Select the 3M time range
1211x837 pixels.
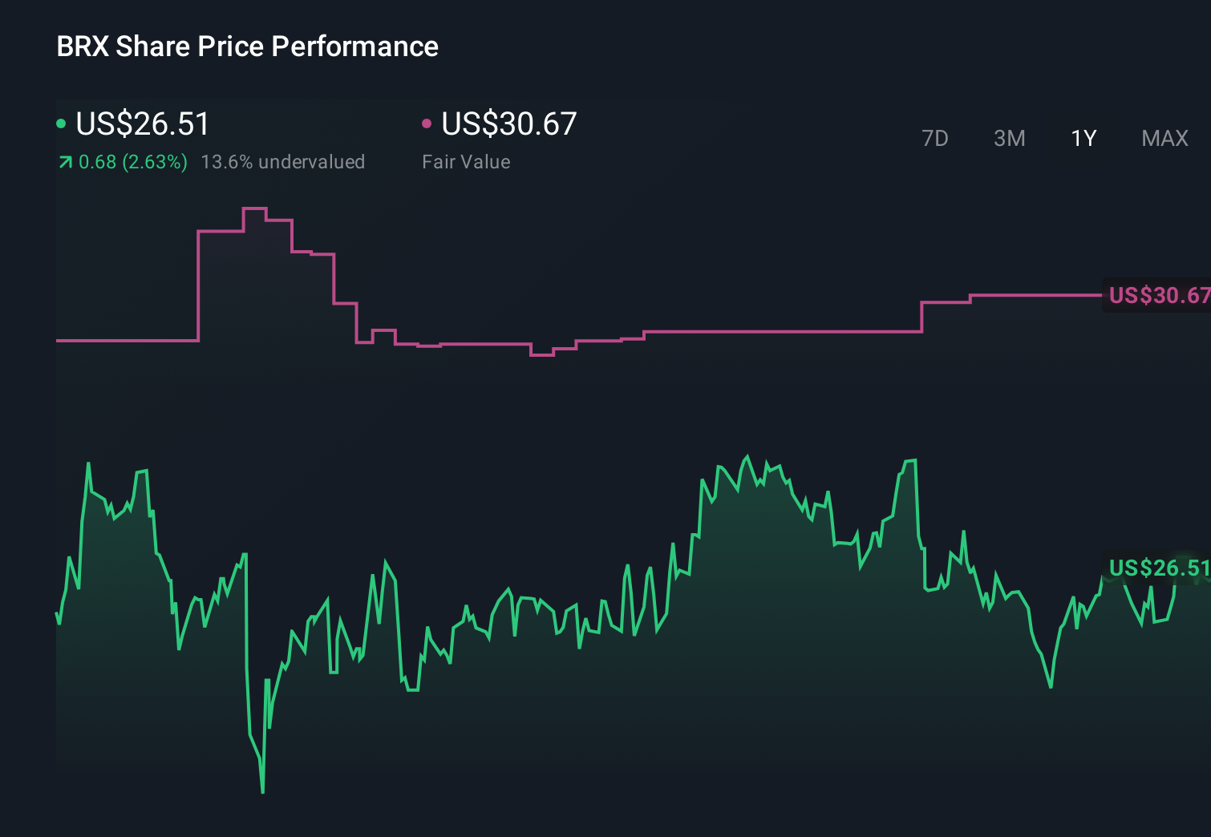tap(1009, 138)
